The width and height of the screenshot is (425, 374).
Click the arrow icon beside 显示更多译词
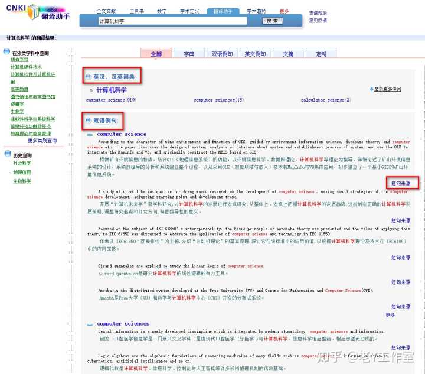click(x=372, y=89)
